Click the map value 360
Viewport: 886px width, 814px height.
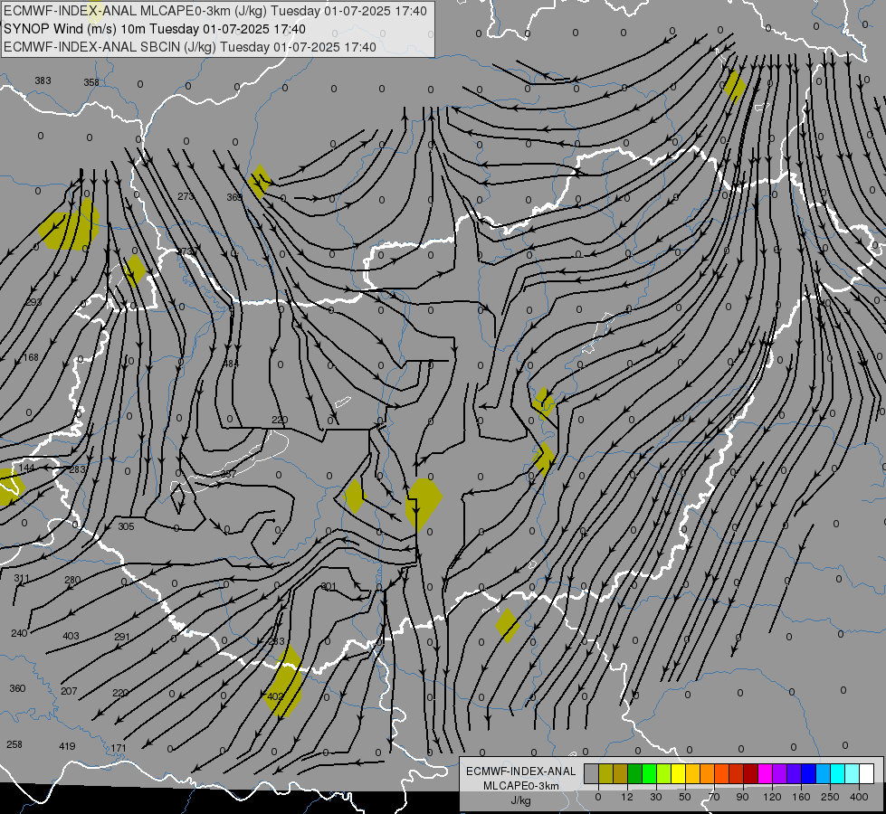17,688
